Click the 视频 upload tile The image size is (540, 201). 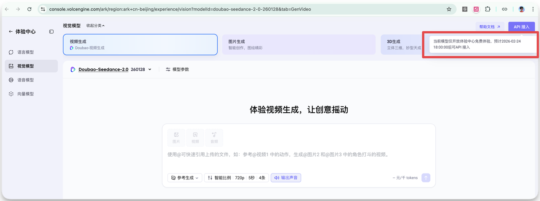pos(195,138)
